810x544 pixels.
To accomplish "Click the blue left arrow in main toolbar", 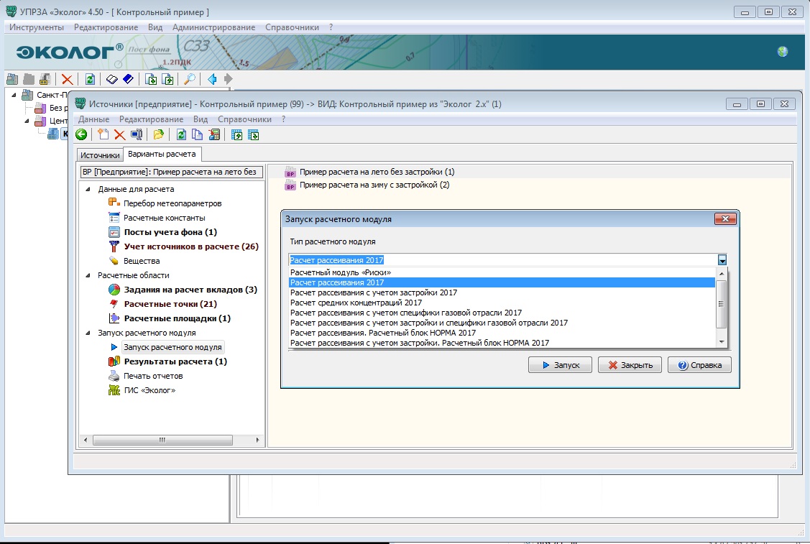I will pos(212,79).
